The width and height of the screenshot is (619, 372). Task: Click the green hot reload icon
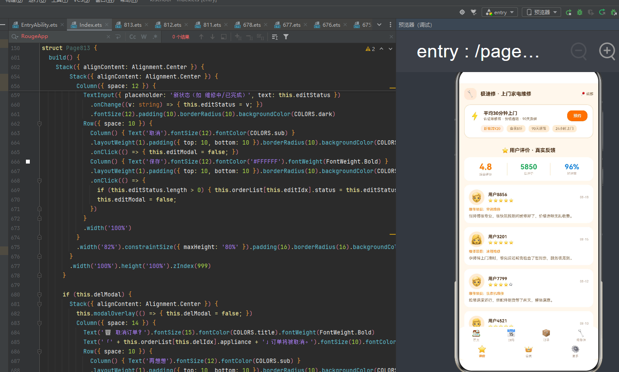(x=602, y=12)
